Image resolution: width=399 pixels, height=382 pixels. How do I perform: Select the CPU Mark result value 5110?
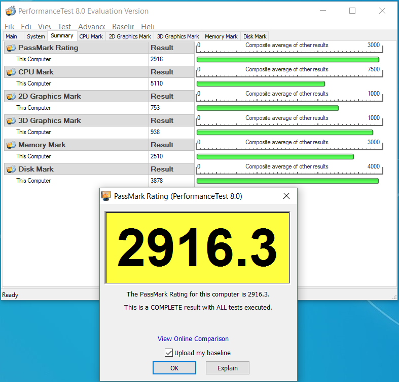pos(157,83)
